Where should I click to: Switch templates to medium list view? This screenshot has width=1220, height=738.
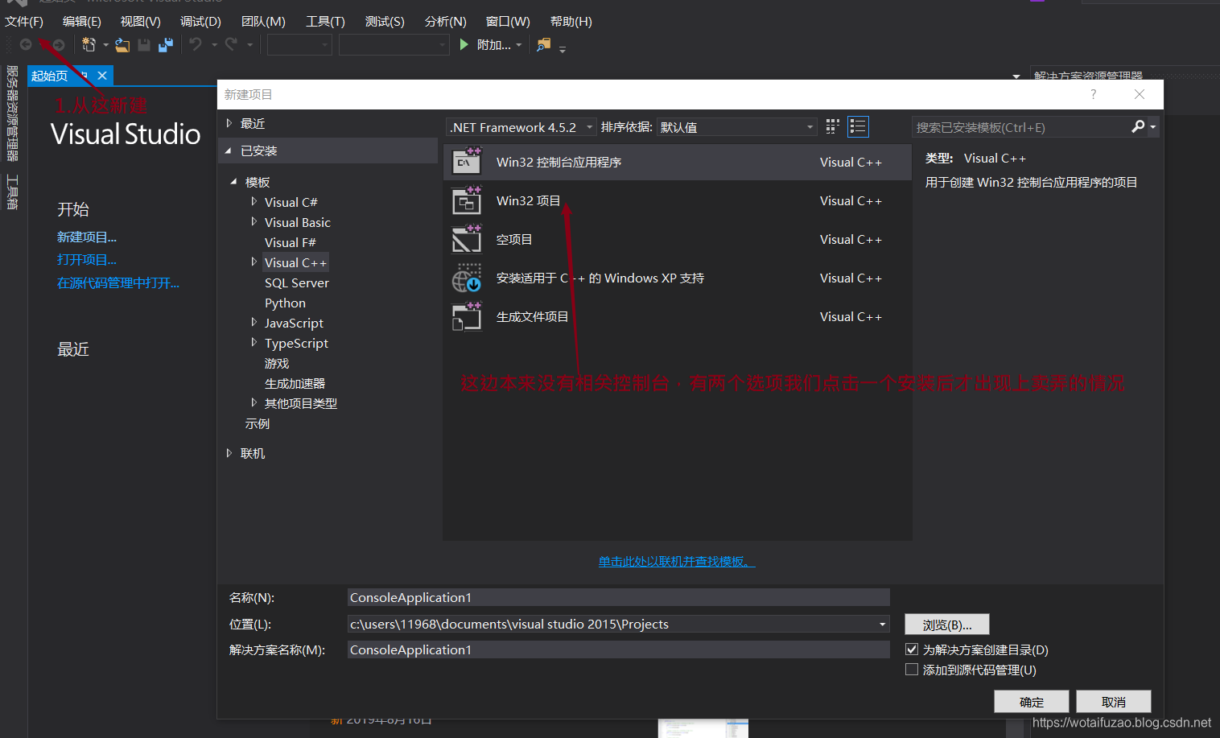click(858, 126)
